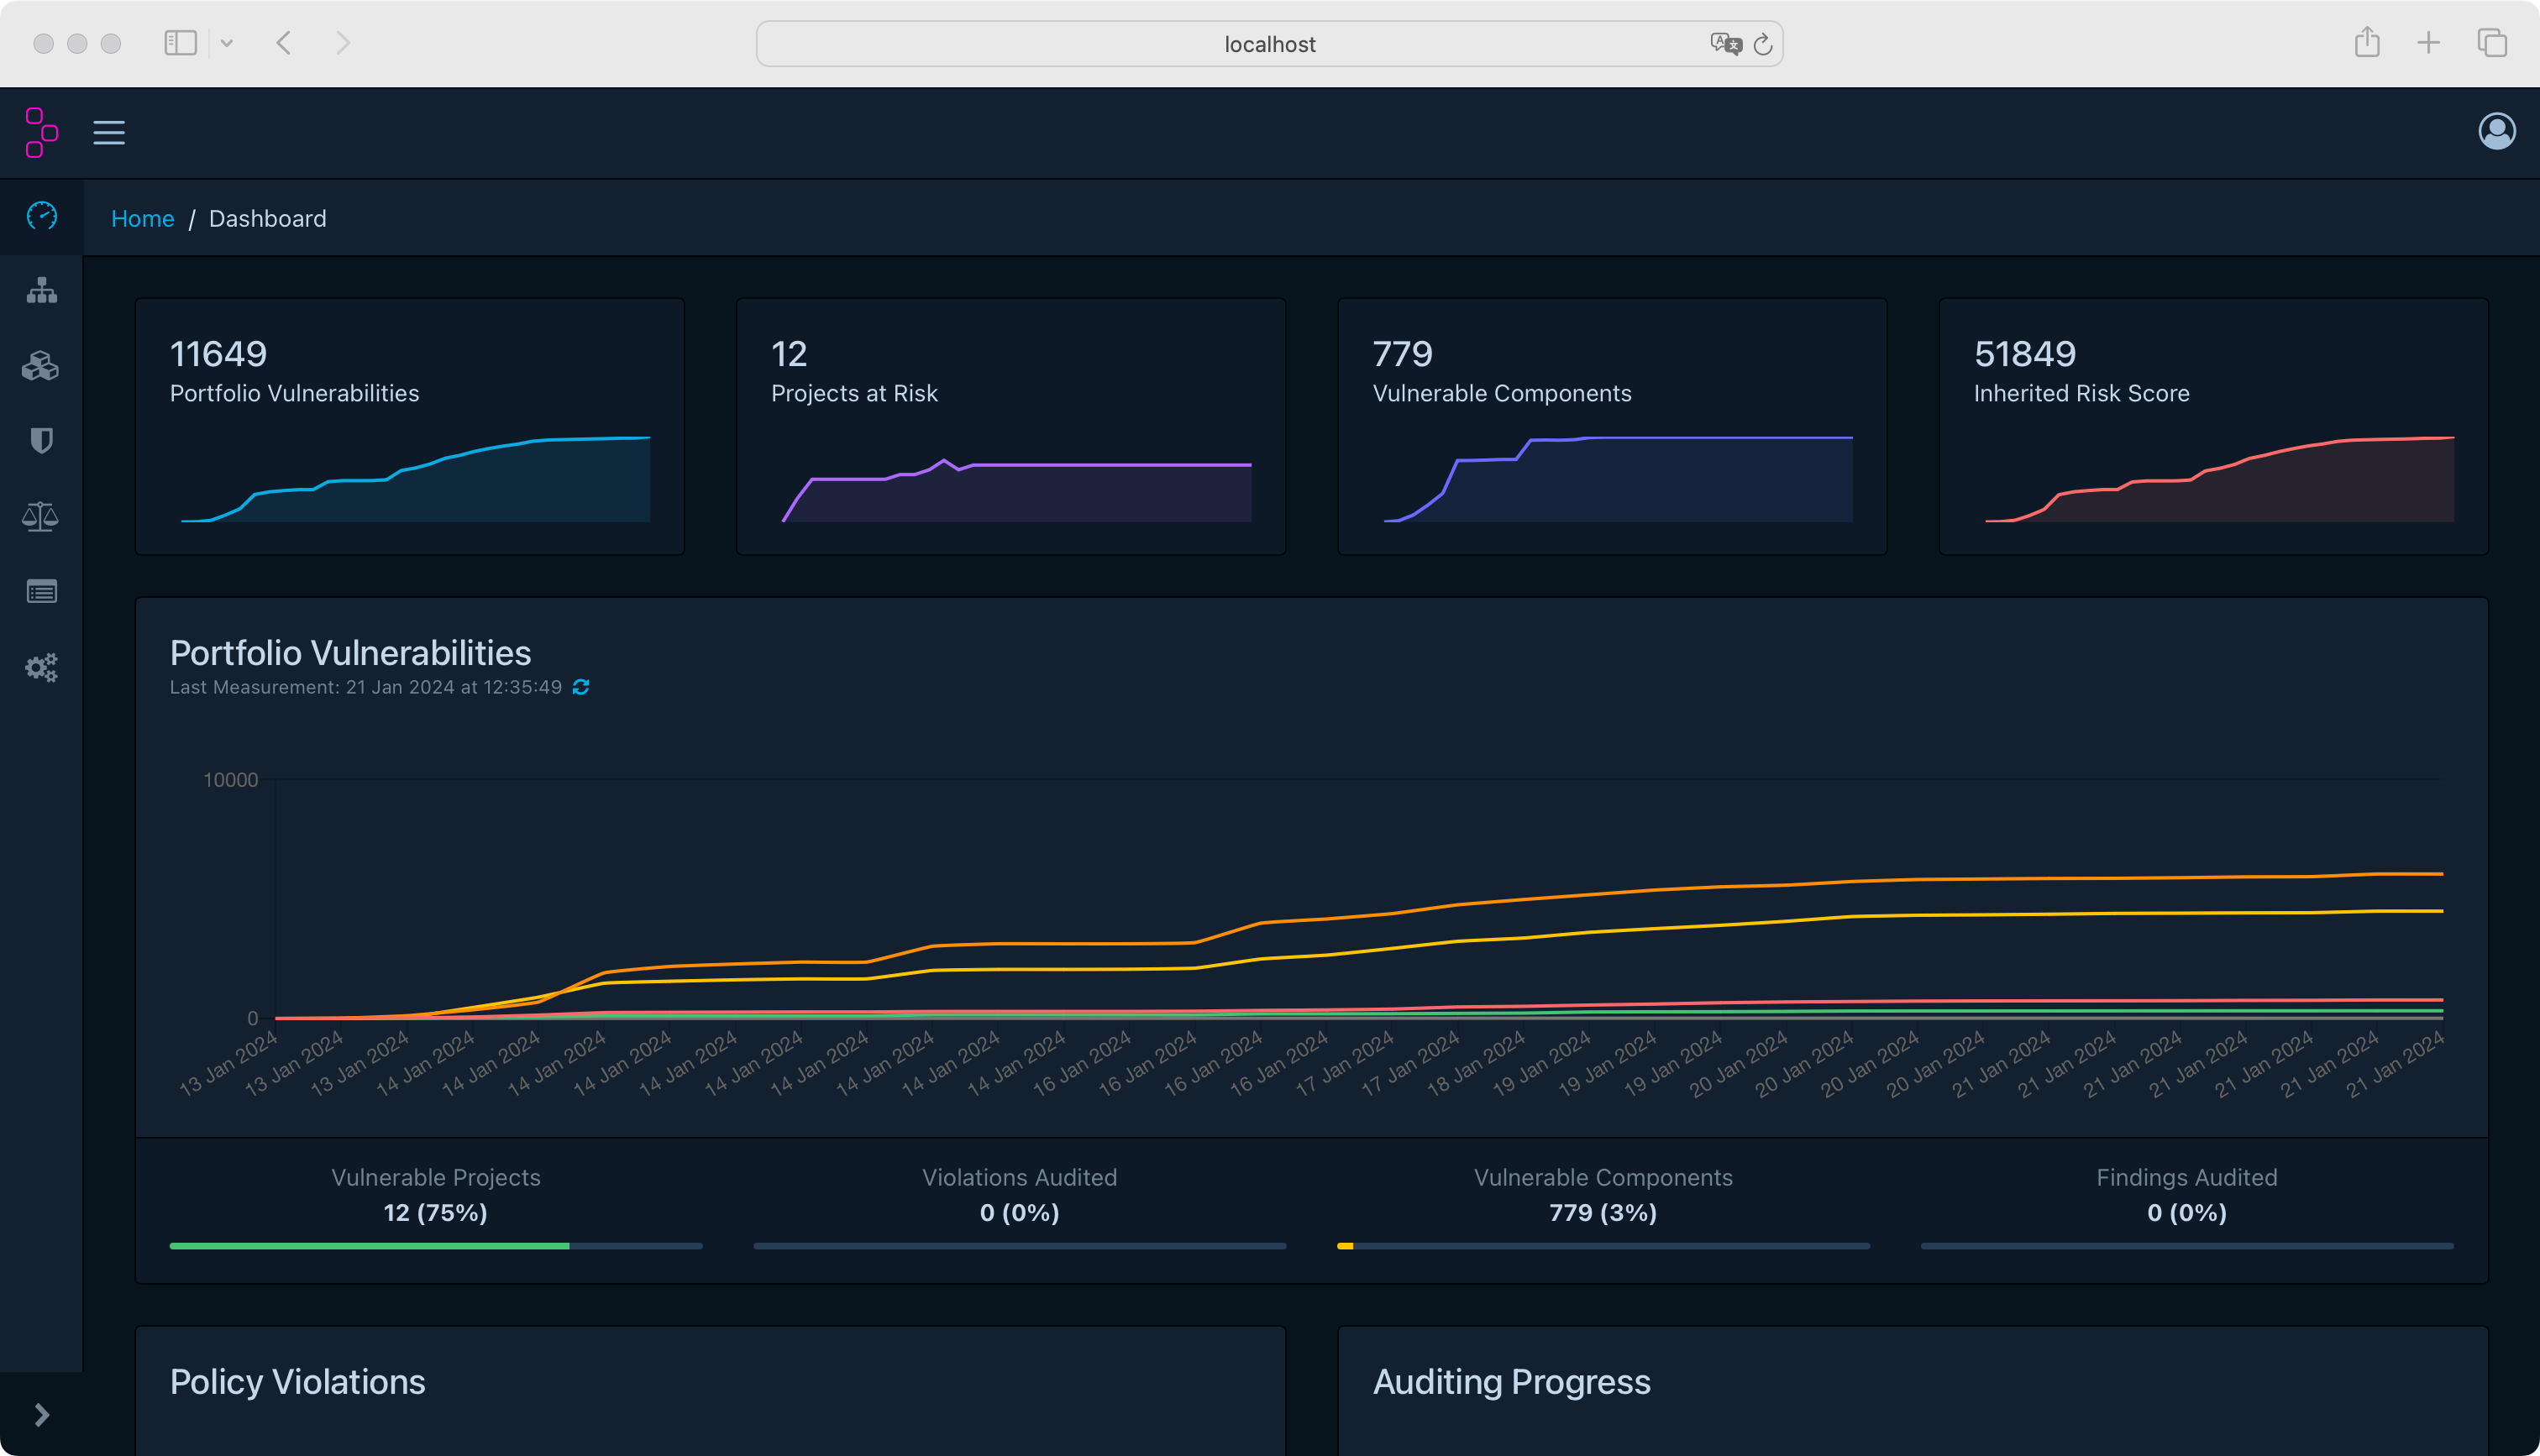The image size is (2540, 1456).
Task: Open the user profile dropdown
Action: click(x=2496, y=131)
